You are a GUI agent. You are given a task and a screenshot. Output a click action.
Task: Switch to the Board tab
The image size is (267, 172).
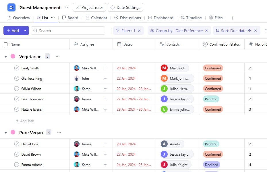(x=70, y=18)
